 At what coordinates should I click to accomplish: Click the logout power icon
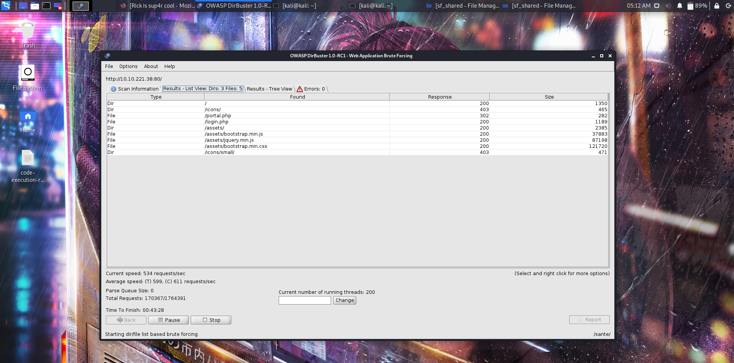point(728,6)
